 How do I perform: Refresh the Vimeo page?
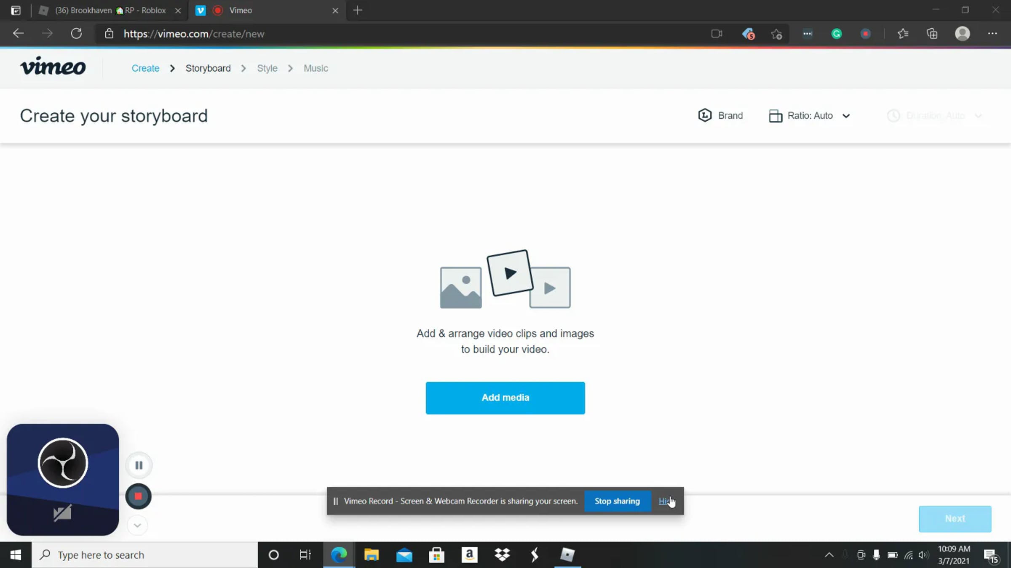click(76, 34)
